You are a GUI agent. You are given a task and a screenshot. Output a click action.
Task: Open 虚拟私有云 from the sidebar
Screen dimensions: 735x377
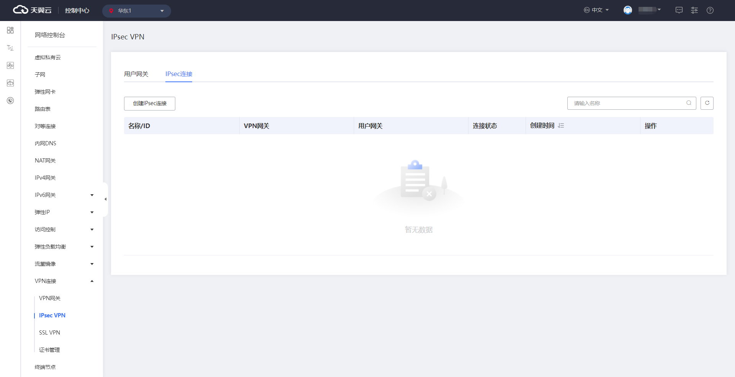click(x=48, y=57)
